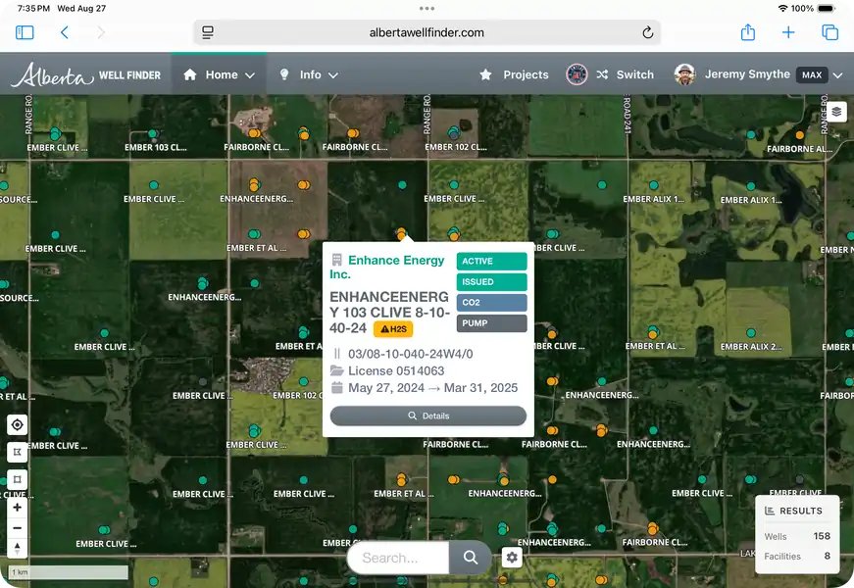Click the EMBER 103 CL... map label
854x588 pixels.
tap(155, 147)
